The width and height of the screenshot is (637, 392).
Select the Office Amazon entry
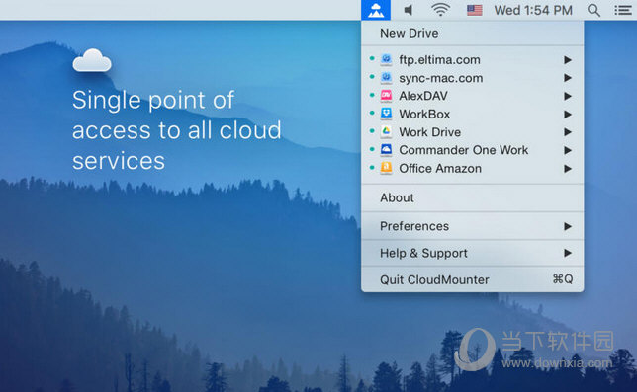[x=473, y=168]
